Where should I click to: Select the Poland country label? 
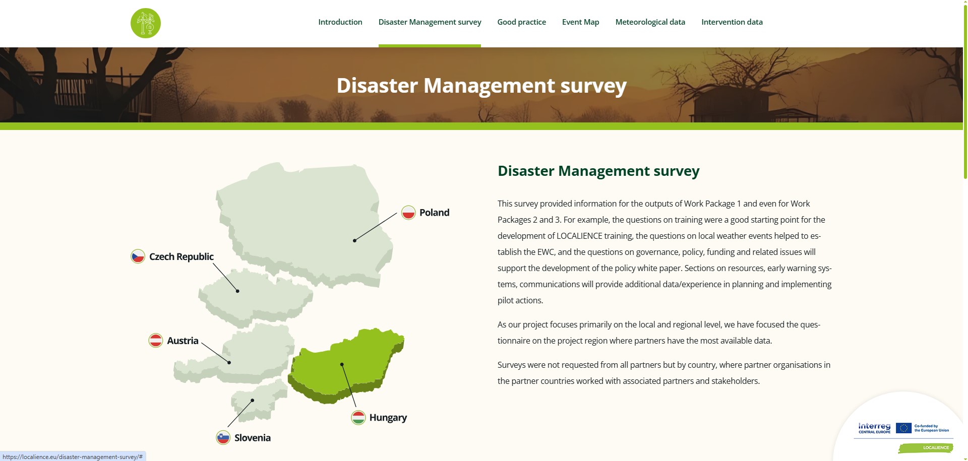click(x=434, y=213)
